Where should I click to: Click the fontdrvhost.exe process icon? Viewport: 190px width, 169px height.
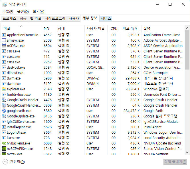[4, 94]
